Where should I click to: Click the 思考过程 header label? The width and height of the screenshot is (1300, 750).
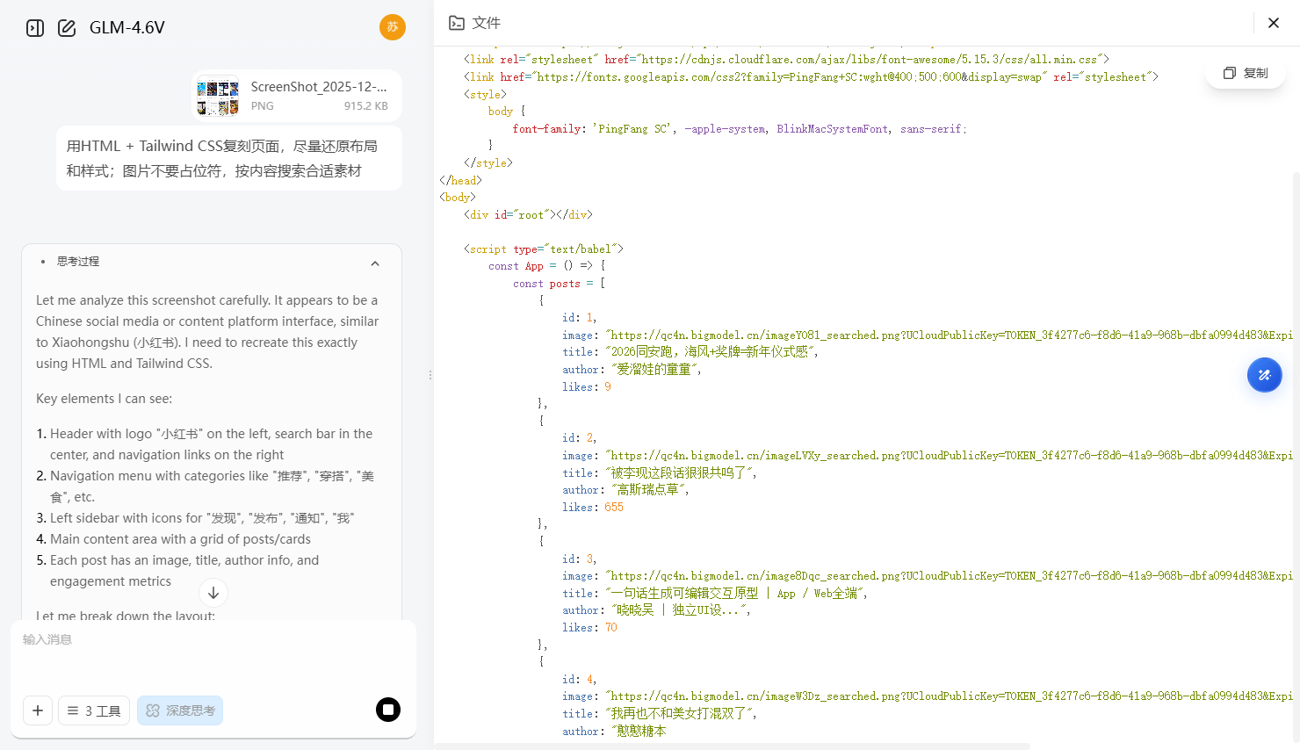(78, 262)
